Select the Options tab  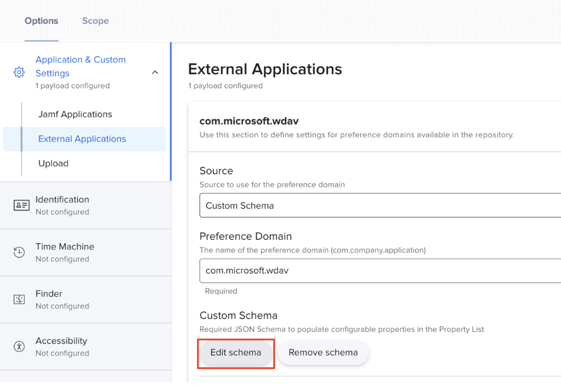point(41,21)
